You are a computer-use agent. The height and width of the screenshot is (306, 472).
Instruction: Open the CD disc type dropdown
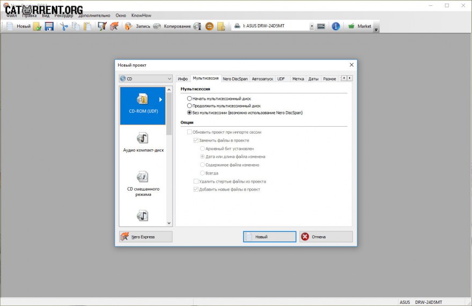[146, 78]
